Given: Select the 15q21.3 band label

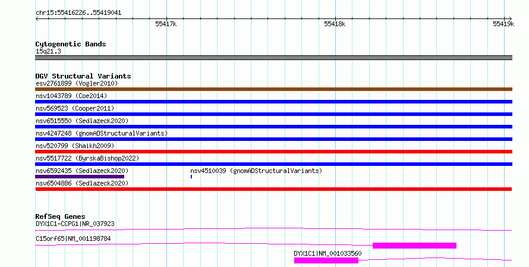Looking at the screenshot, I should click(x=48, y=51).
